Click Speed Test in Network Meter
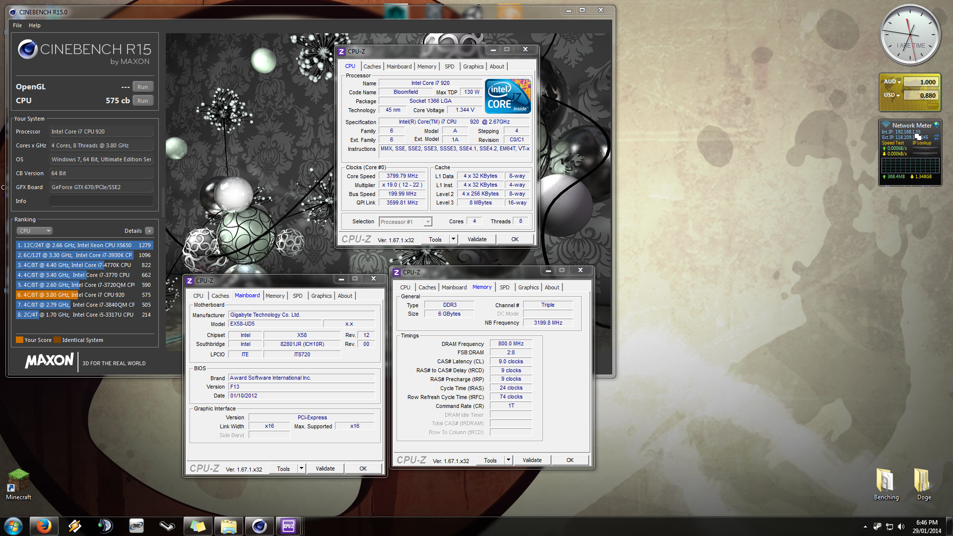 pos(893,143)
